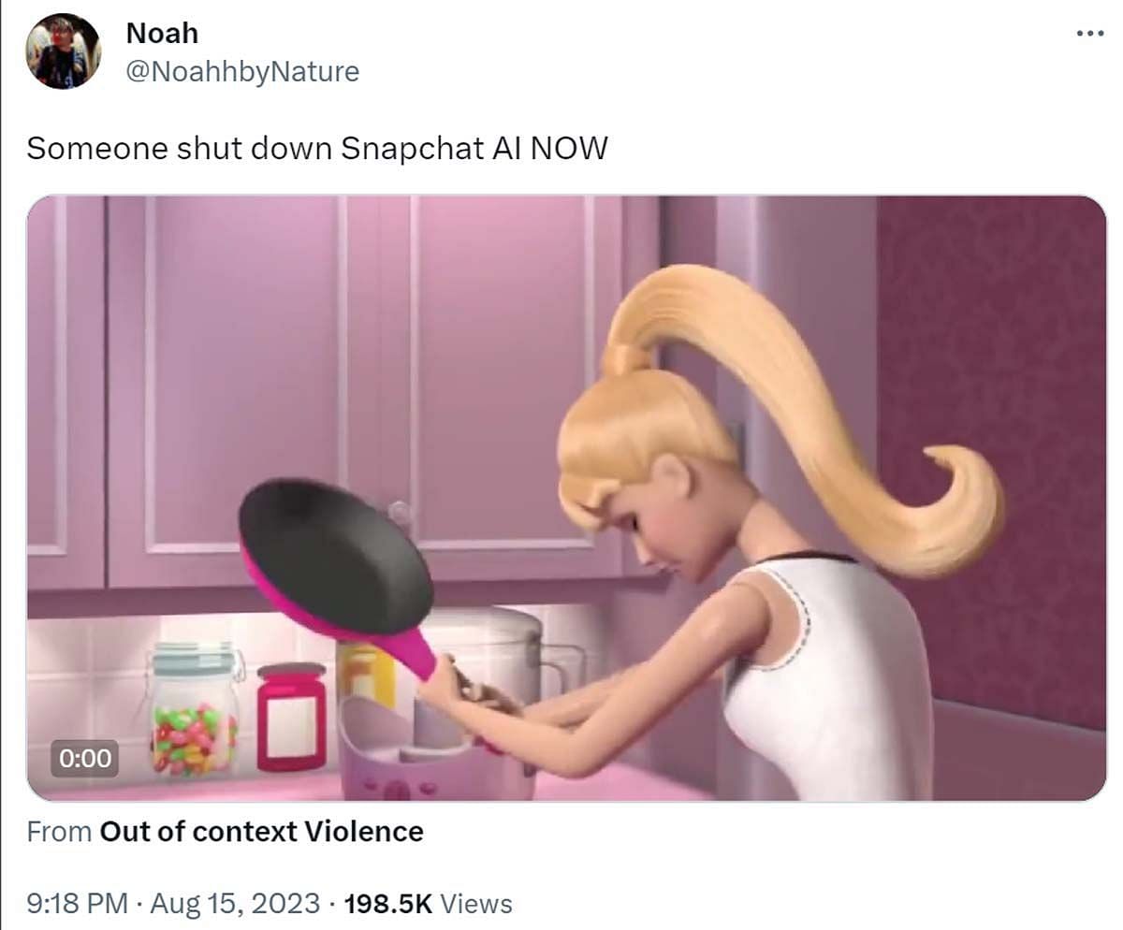
Task: Open the display name Noah profile link
Action: click(x=162, y=33)
